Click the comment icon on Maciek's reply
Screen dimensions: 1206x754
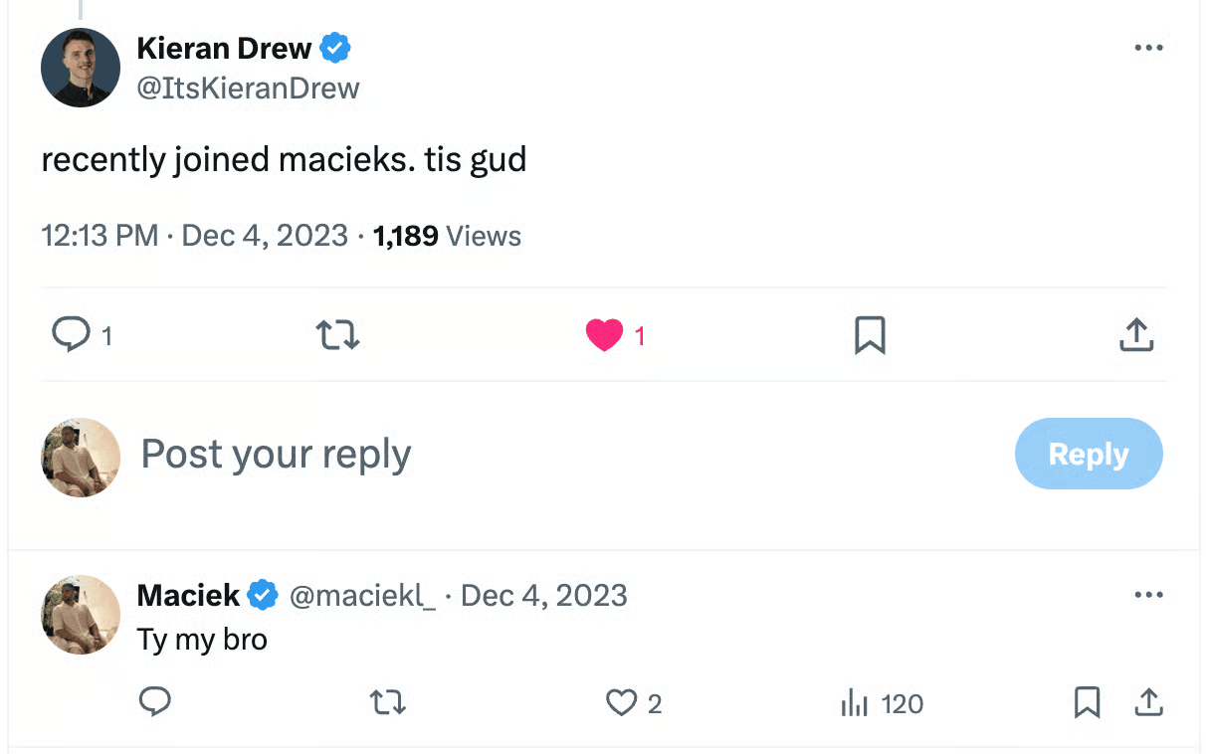[154, 703]
